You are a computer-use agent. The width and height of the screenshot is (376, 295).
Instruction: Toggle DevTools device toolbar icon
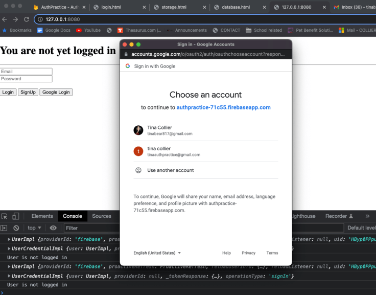click(x=16, y=216)
